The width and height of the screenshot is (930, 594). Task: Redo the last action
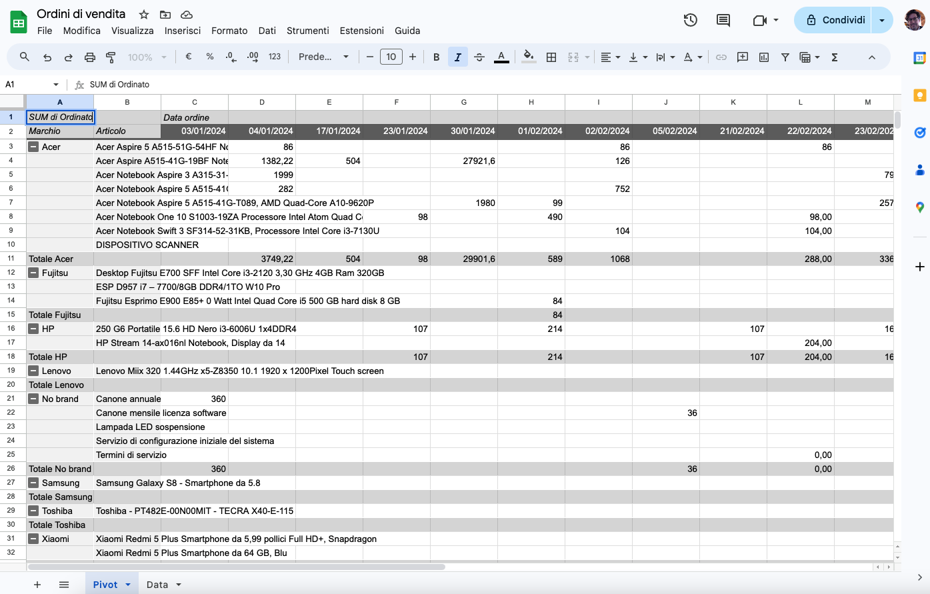[69, 57]
